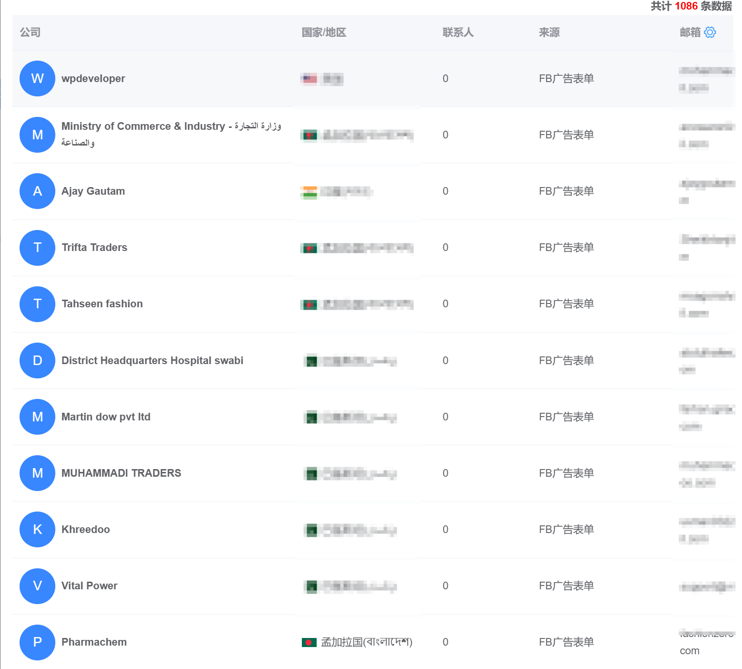Click the M avatar for MUHAMMADI TRADERS

[x=37, y=473]
